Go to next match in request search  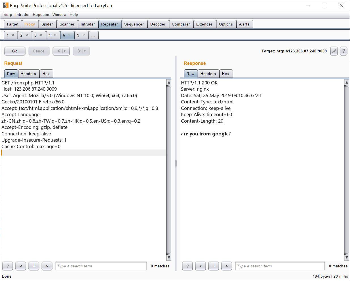47,266
